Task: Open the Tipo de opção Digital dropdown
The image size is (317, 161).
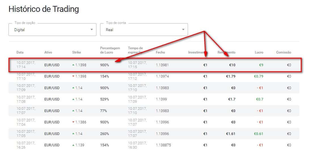Action: point(52,30)
